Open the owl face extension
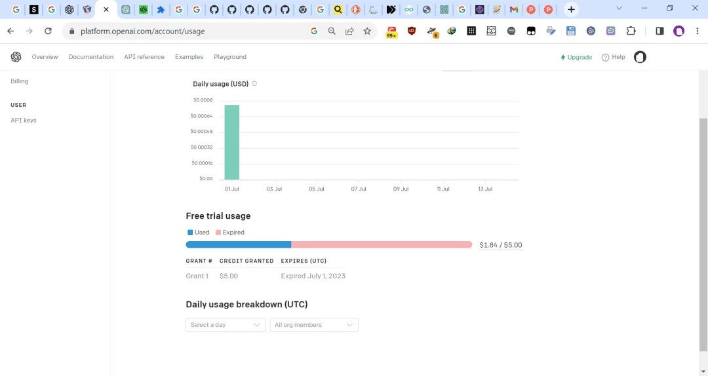 click(x=491, y=31)
